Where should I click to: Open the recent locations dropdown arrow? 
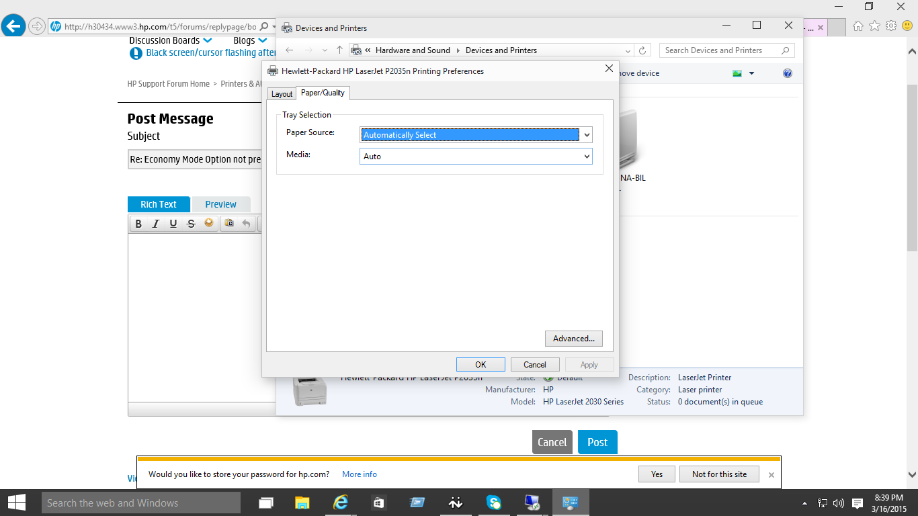pos(325,50)
